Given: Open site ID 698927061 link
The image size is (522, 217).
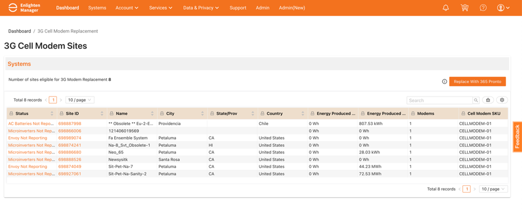Looking at the screenshot, I should pos(70,174).
